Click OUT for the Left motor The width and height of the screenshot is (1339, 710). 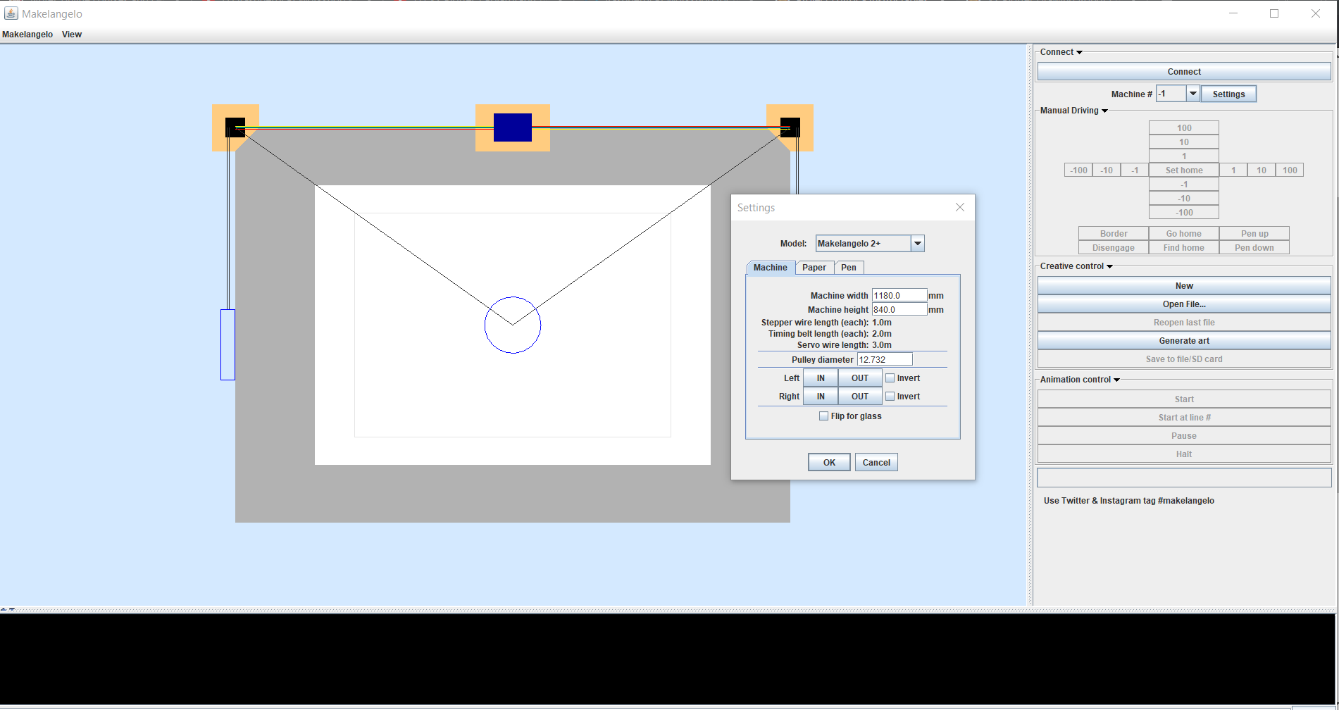tap(859, 378)
